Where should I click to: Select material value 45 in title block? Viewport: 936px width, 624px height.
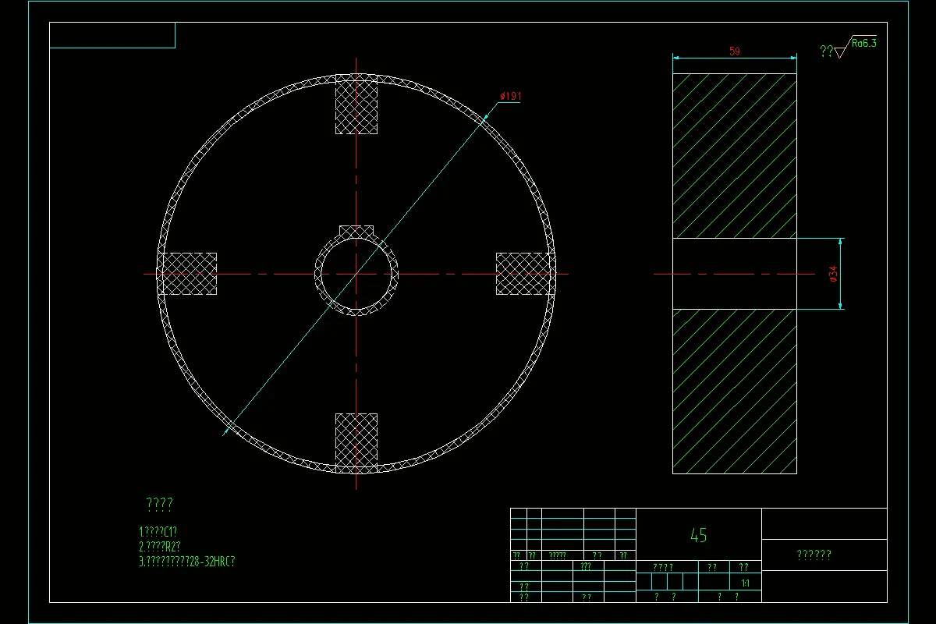coord(698,535)
